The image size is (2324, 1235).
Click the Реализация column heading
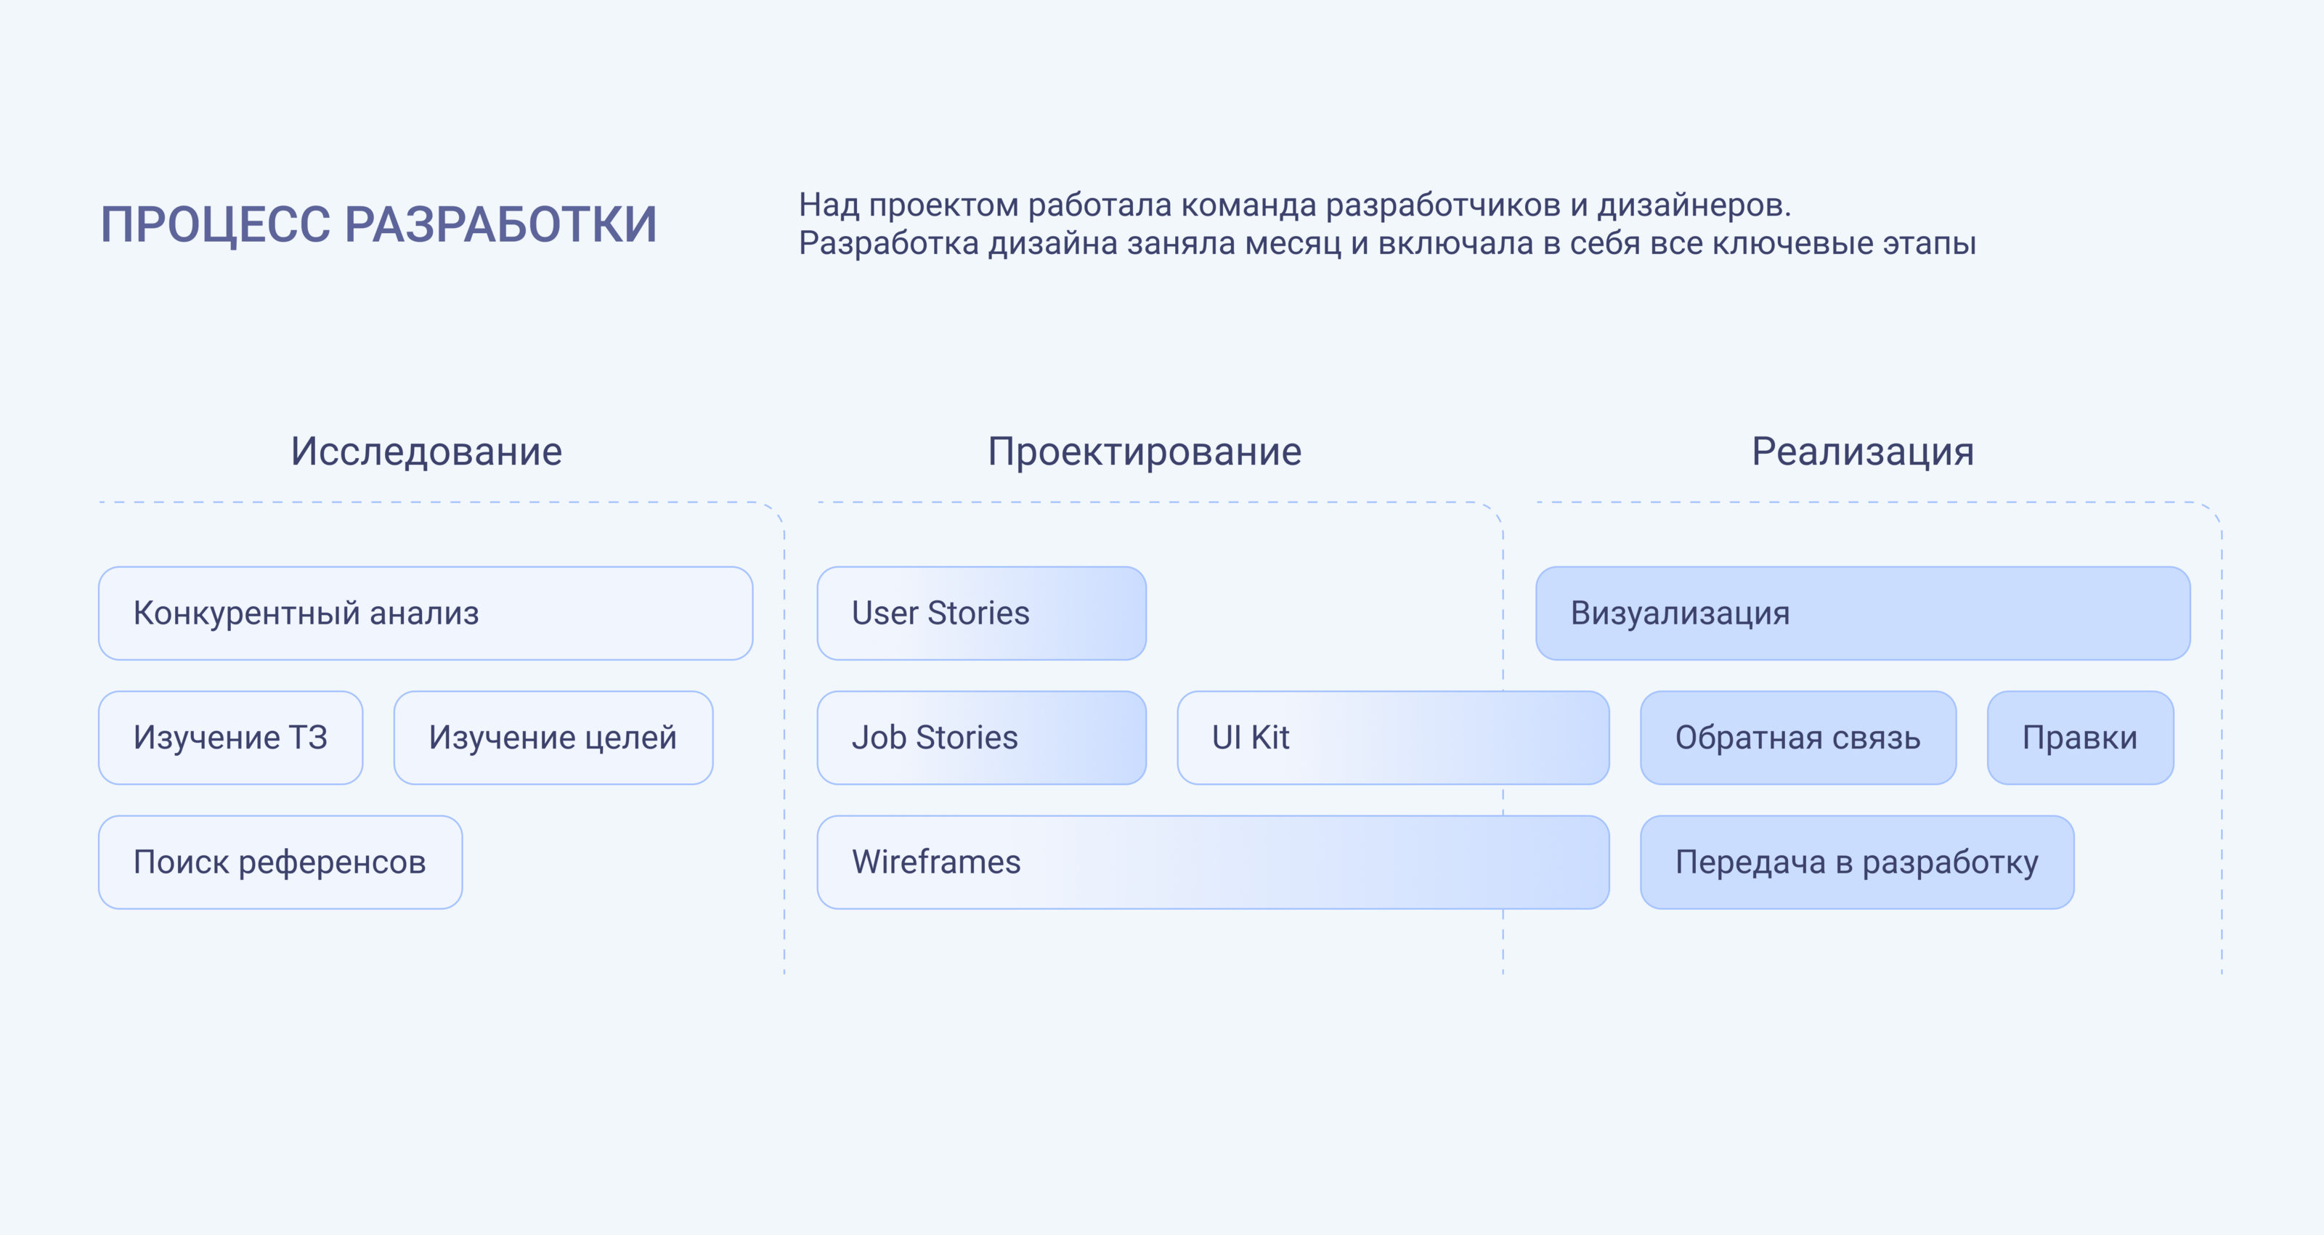pyautogui.click(x=1862, y=451)
